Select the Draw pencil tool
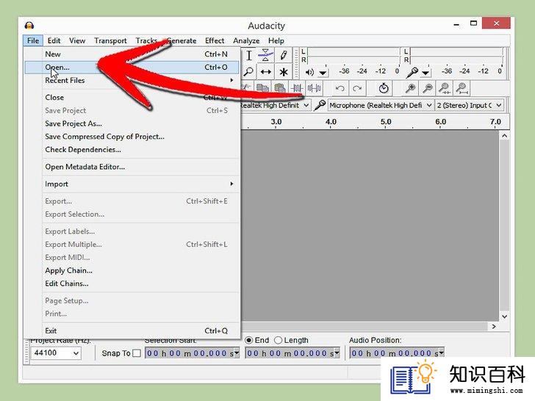Viewport: 535px width, 401px height. (x=283, y=55)
